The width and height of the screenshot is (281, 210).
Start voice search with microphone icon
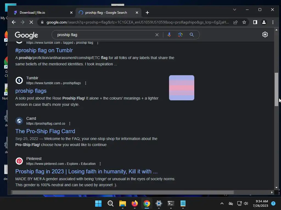tap(169, 35)
